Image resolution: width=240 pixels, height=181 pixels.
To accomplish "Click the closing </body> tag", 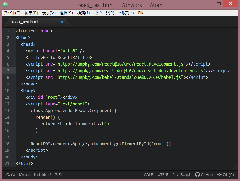I will pyautogui.click(x=29, y=157).
